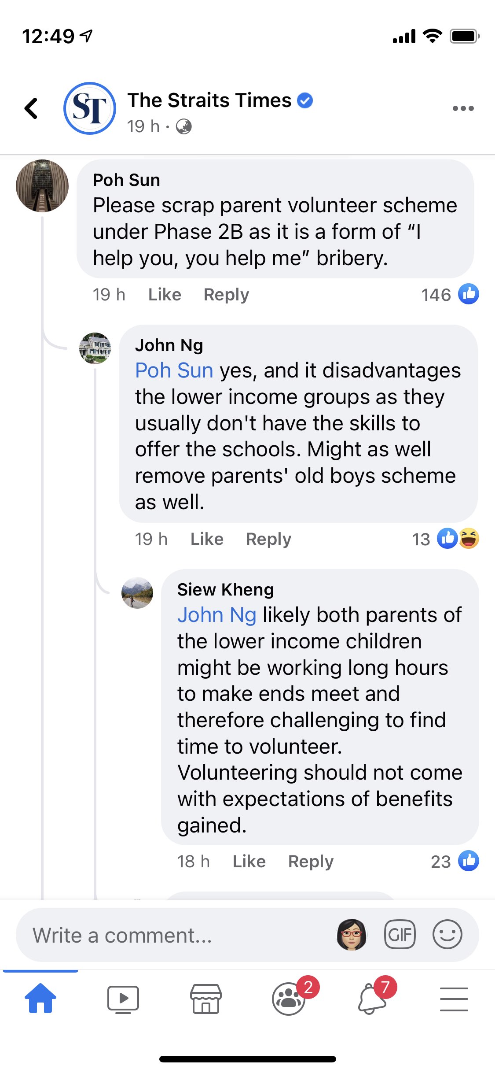495x1073 pixels.
Task: Reply to John Ng's comment
Action: 268,539
